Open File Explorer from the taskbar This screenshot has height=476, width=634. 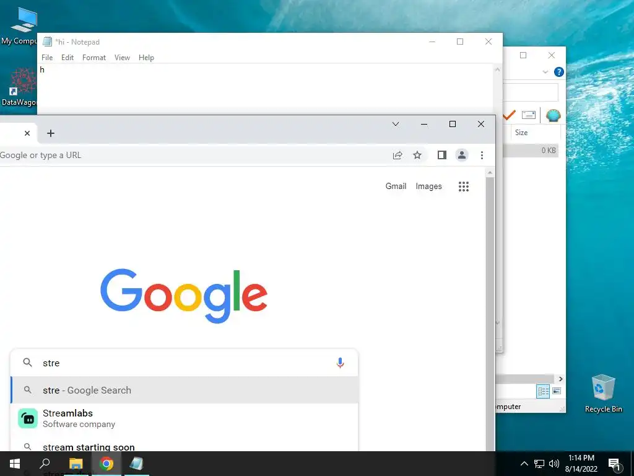point(76,464)
